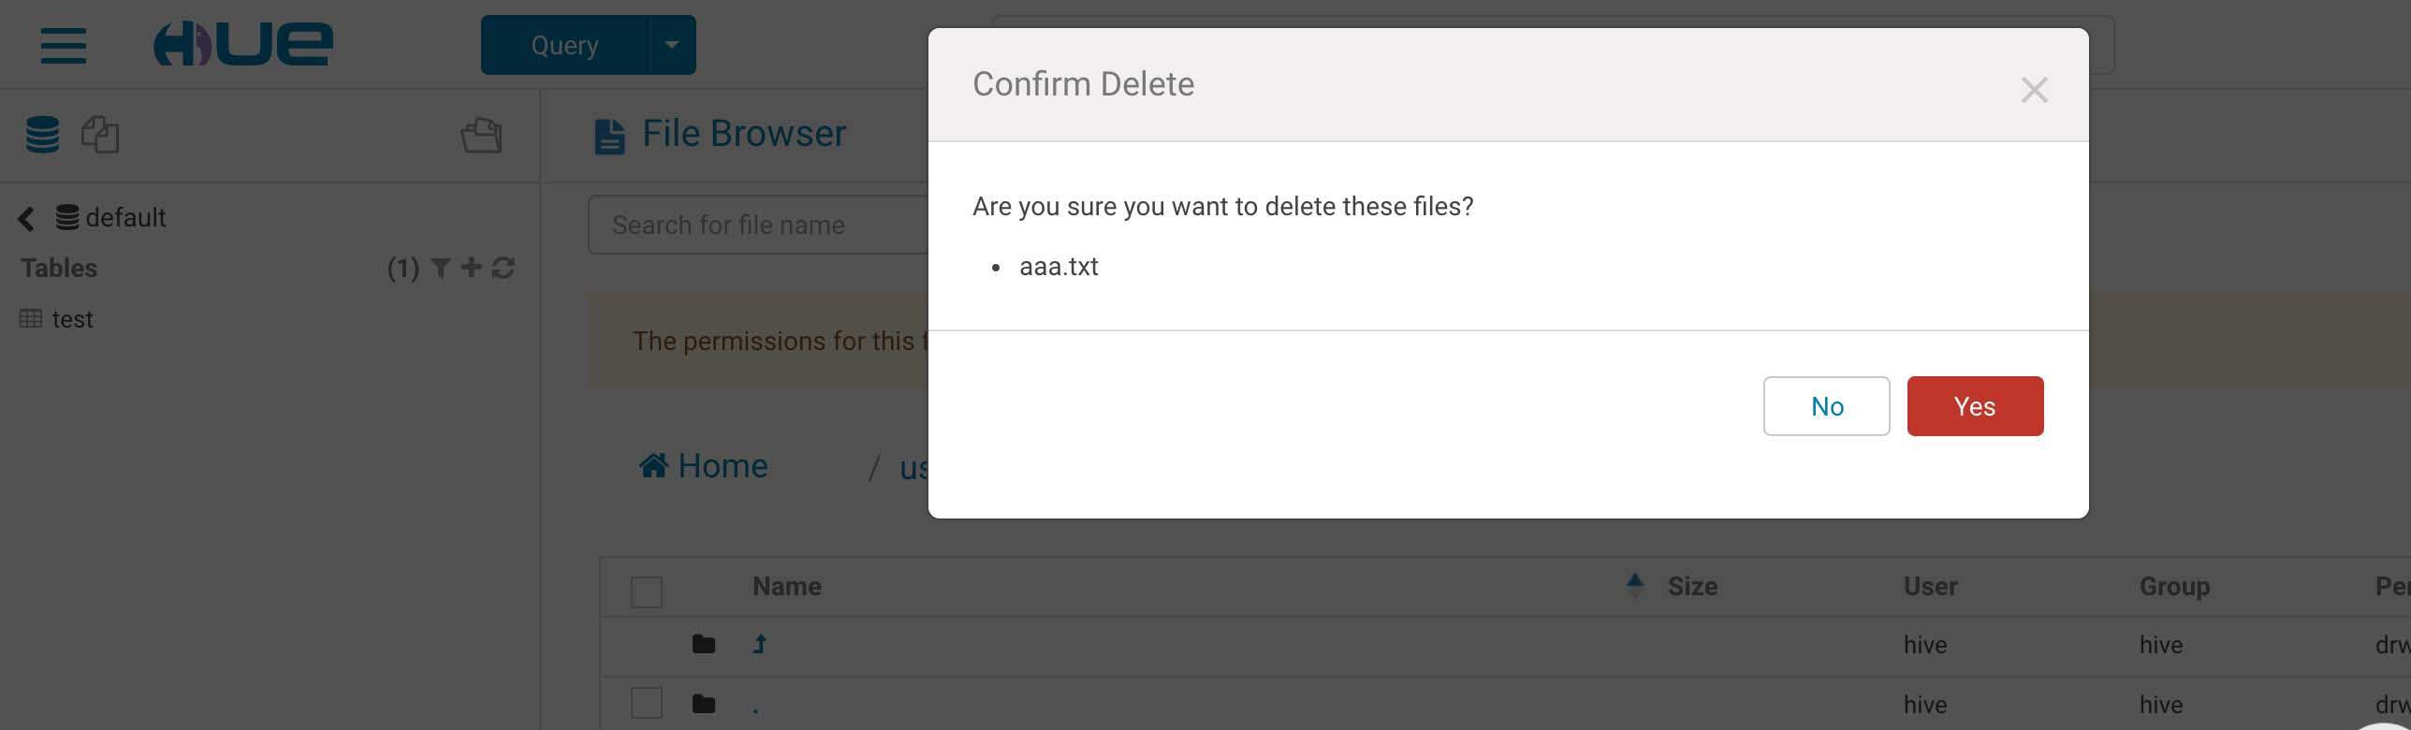Go up to parent folder arrow

click(760, 644)
